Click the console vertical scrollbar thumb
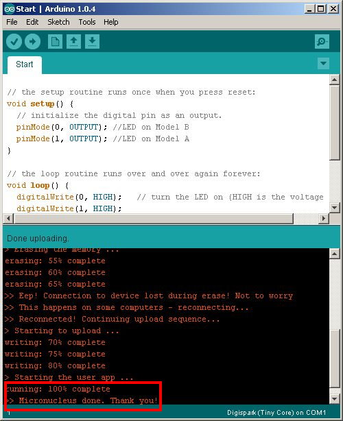This screenshot has width=343, height=421. (334, 359)
